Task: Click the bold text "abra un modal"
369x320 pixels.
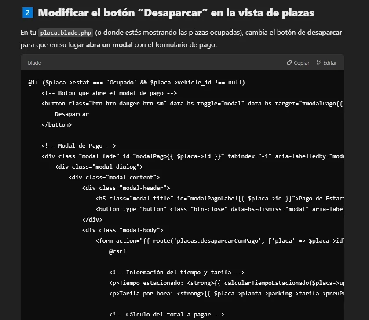Action: click(109, 45)
